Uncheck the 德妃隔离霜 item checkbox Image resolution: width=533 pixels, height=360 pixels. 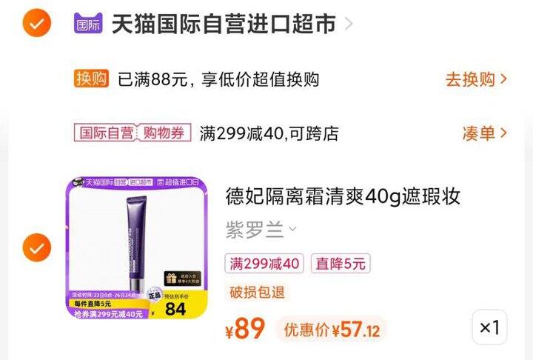click(x=37, y=247)
